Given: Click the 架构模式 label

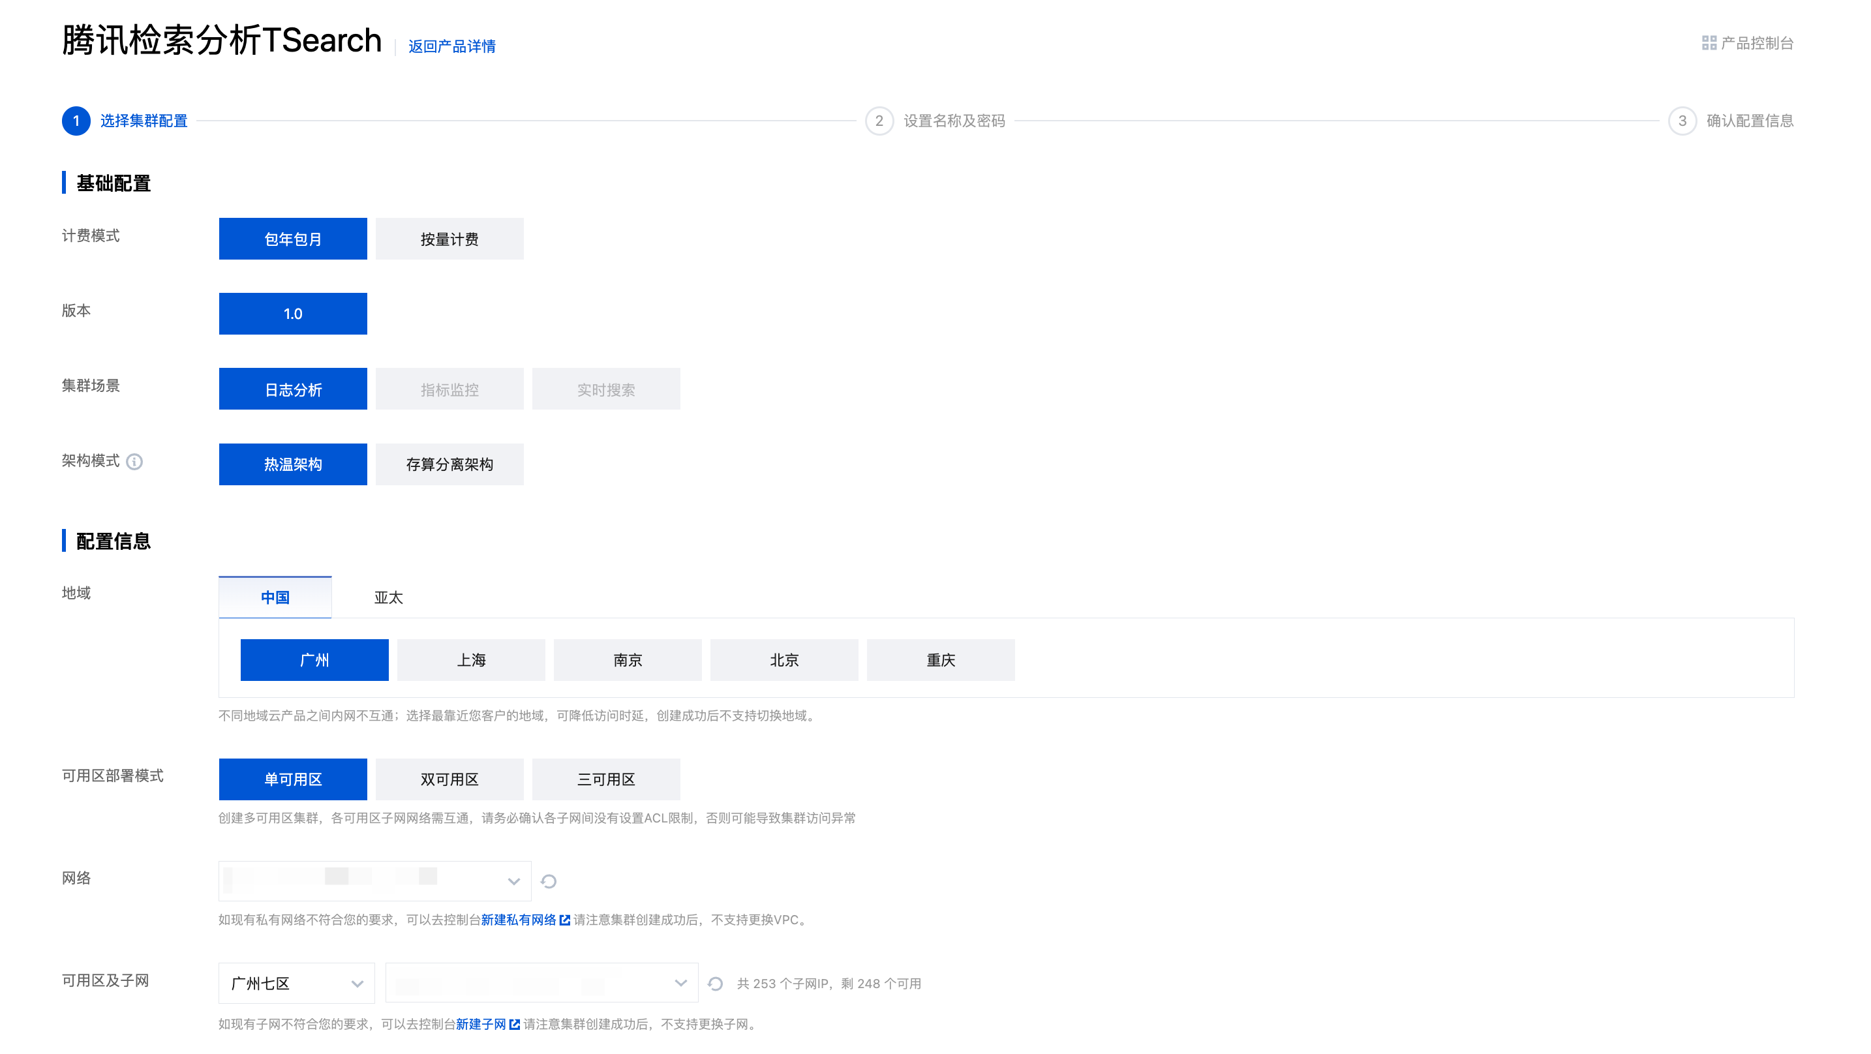Looking at the screenshot, I should tap(91, 460).
